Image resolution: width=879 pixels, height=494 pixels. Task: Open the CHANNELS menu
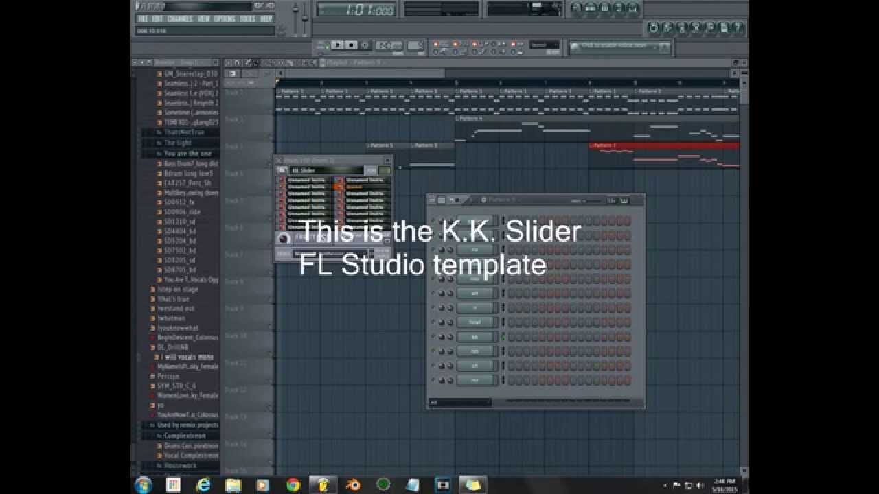(181, 19)
